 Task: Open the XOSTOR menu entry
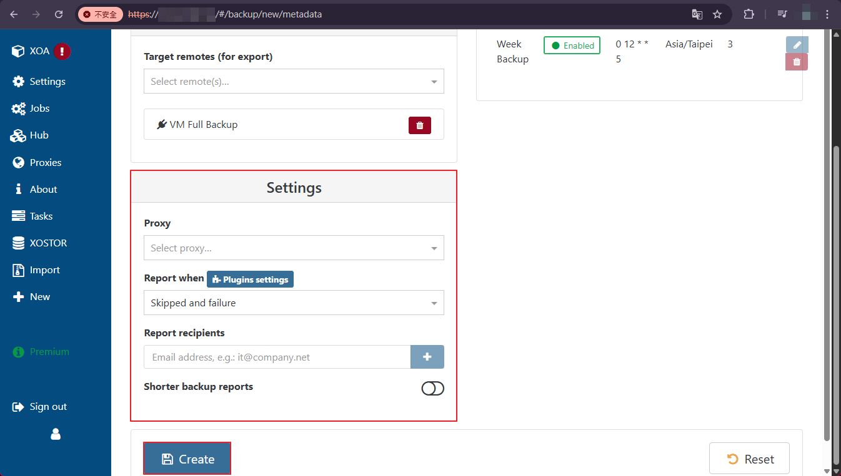(x=48, y=243)
